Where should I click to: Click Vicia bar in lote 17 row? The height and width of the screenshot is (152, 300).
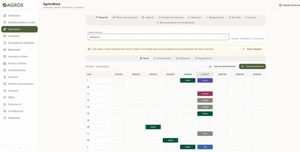point(205,134)
